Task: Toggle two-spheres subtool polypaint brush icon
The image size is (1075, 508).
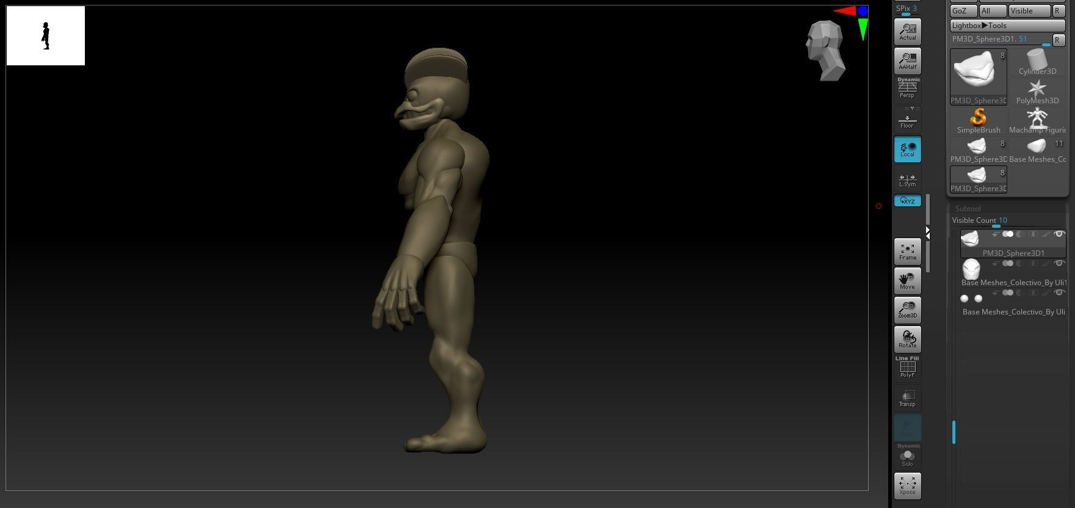Action: (x=1046, y=293)
